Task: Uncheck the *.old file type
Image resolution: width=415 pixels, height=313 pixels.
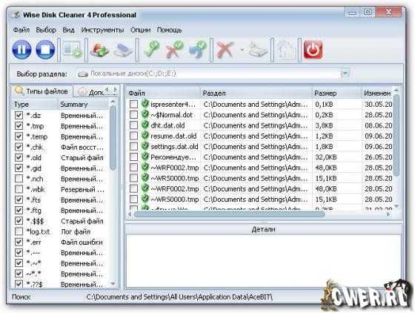Action: pos(19,157)
